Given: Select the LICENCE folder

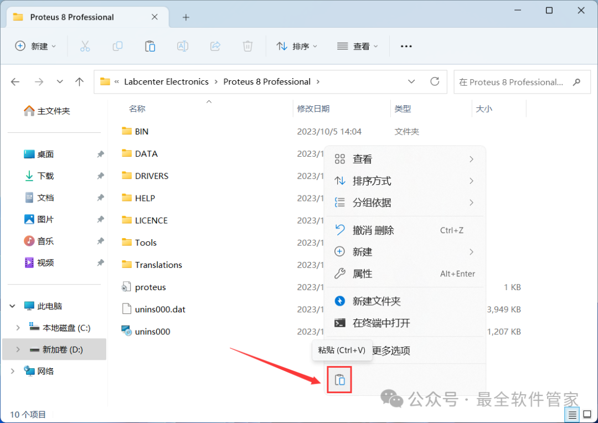Looking at the screenshot, I should point(145,220).
